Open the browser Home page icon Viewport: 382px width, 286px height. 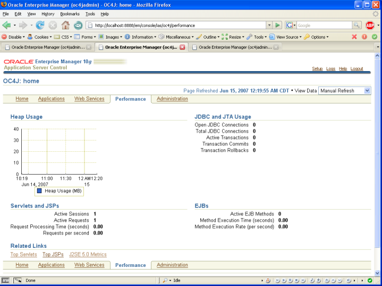pos(65,25)
